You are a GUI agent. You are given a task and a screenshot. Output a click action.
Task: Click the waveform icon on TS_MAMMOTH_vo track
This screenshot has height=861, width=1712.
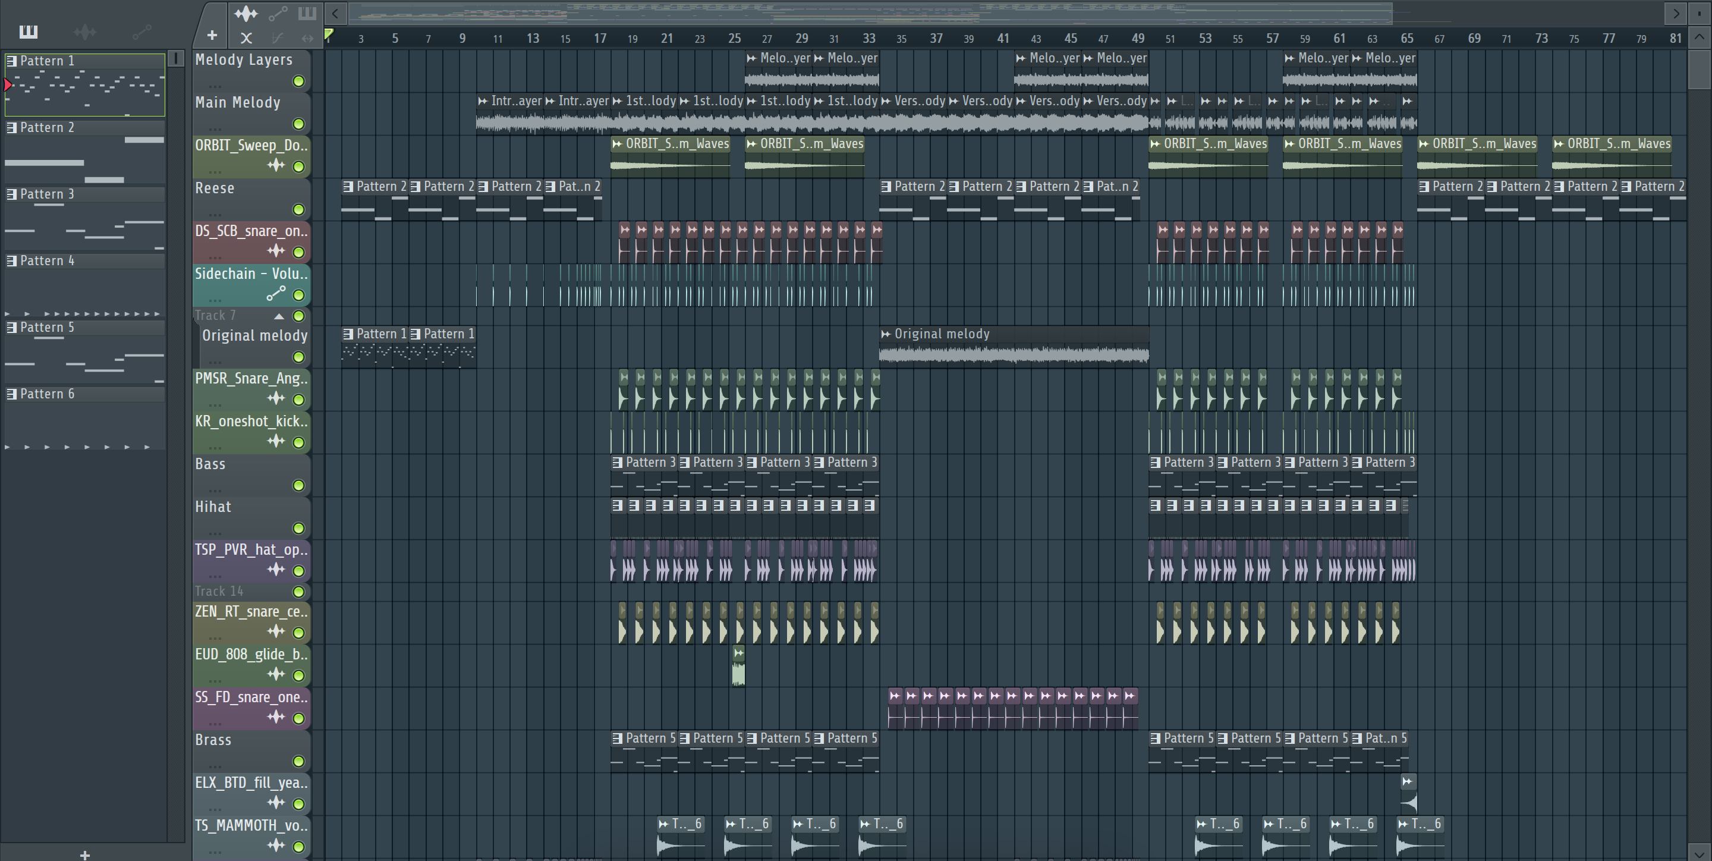tap(276, 845)
